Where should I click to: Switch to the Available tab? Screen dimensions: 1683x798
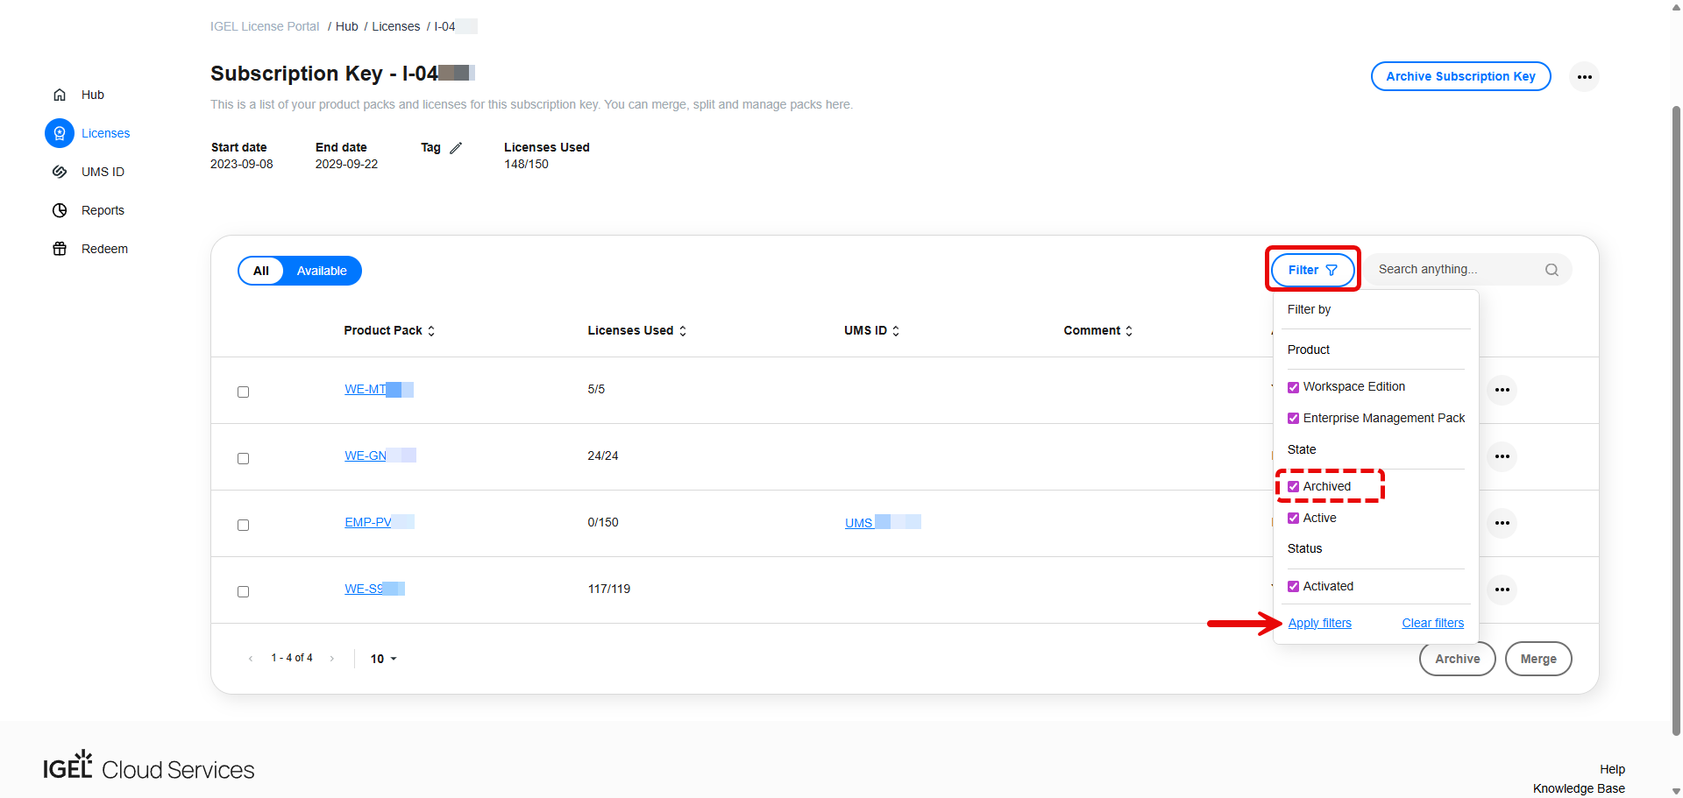tap(321, 270)
